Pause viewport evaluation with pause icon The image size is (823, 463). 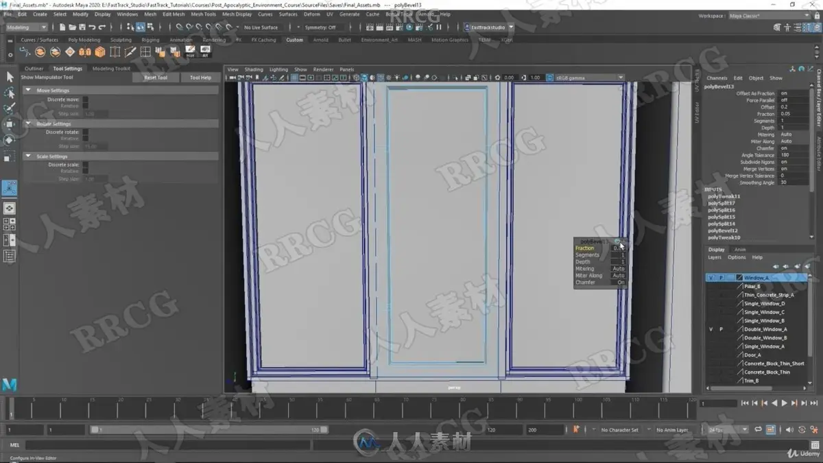pos(439,27)
